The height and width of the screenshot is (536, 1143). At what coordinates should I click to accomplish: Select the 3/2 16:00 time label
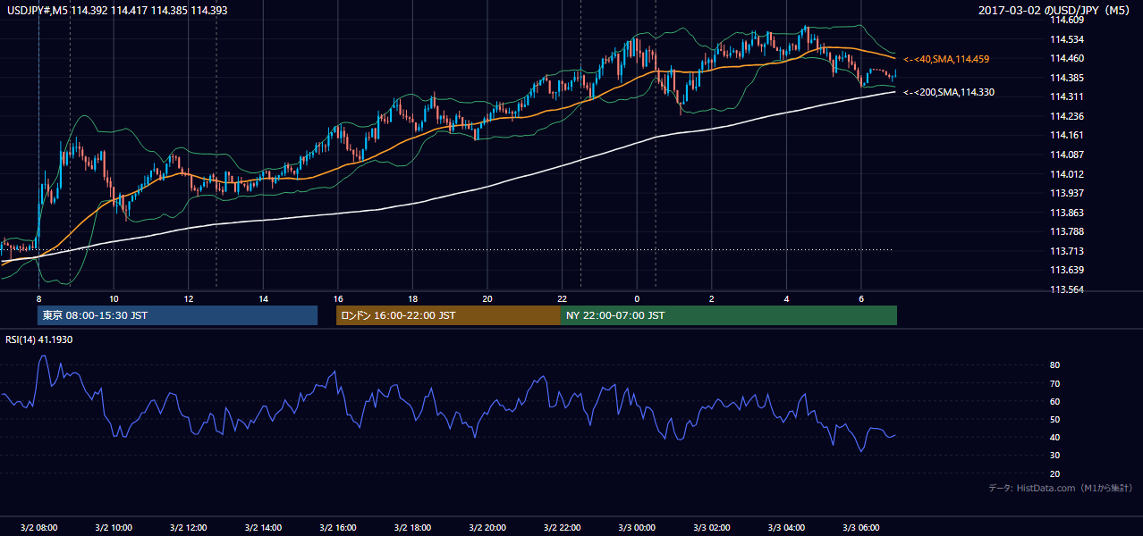[x=337, y=528]
